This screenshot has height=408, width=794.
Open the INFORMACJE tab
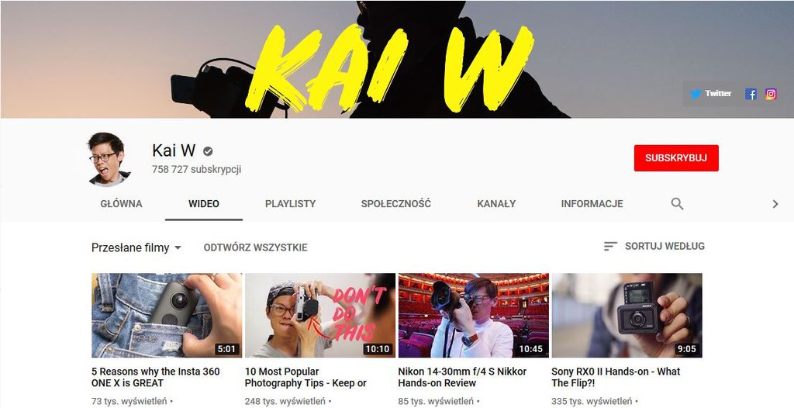(592, 204)
